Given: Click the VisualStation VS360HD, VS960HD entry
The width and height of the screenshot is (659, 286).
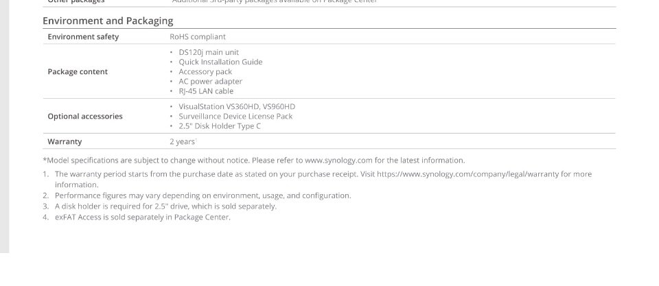Looking at the screenshot, I should point(237,107).
